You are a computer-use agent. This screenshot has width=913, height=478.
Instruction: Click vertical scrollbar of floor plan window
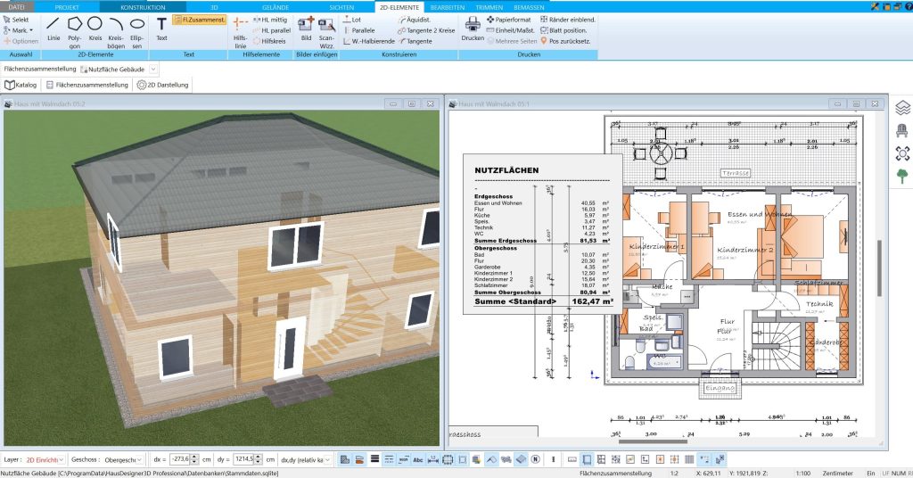click(x=879, y=268)
